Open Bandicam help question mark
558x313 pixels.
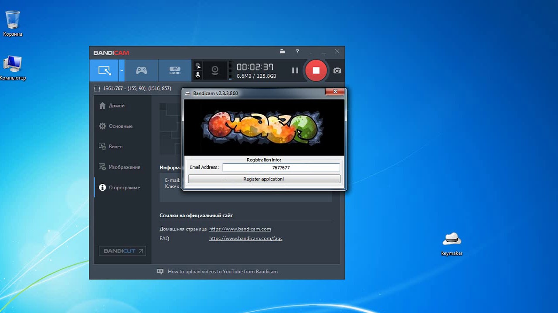coord(297,51)
